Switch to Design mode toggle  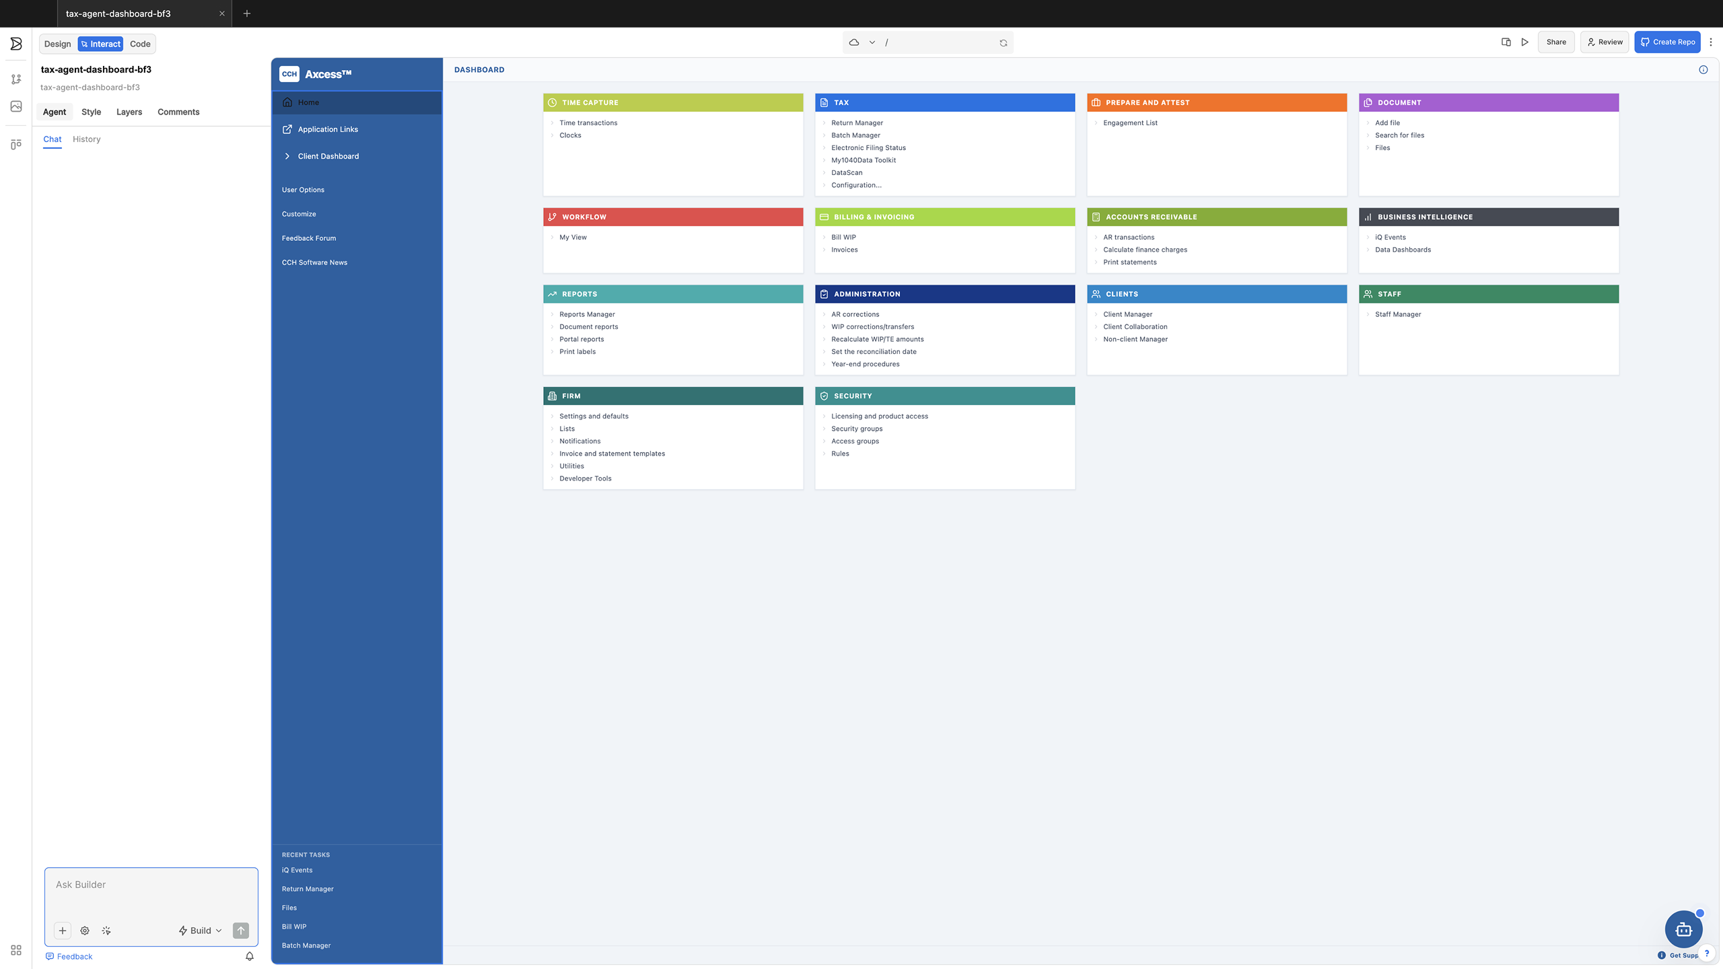click(57, 44)
